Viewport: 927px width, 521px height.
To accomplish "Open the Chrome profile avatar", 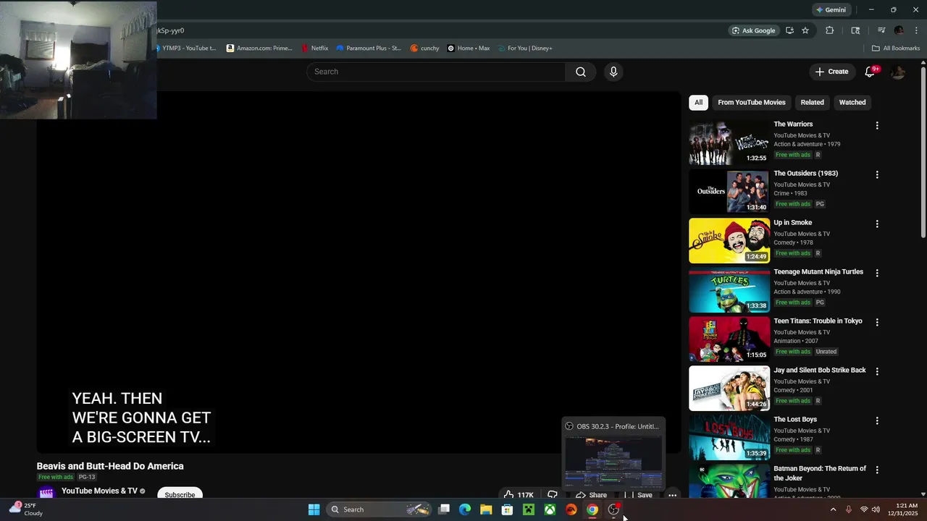I will click(899, 30).
